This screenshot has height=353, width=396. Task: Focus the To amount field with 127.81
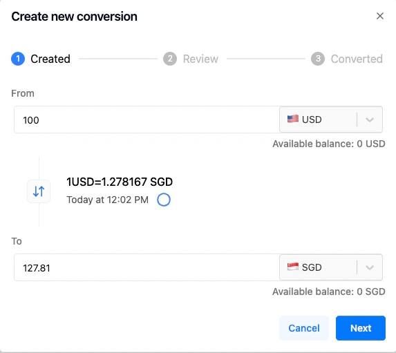(x=147, y=267)
